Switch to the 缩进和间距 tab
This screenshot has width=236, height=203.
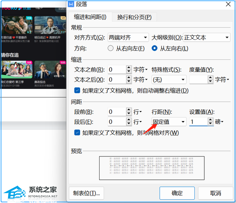click(90, 17)
